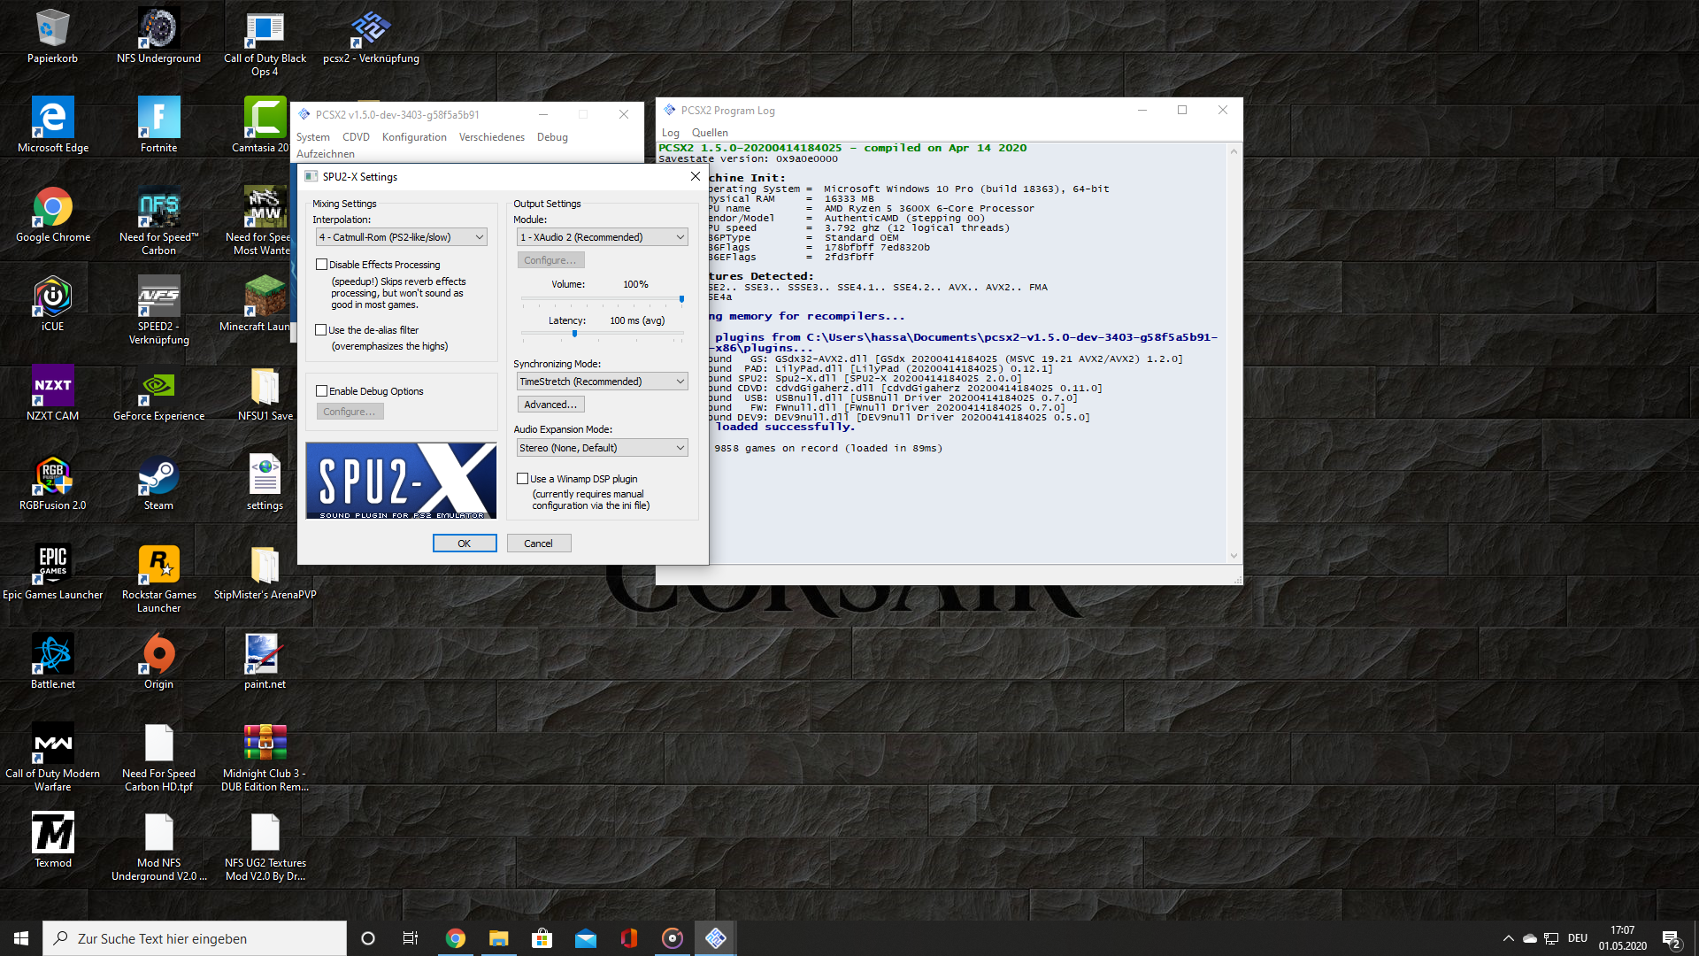Open Chrome from the taskbar
This screenshot has height=956, width=1699.
coord(455,938)
